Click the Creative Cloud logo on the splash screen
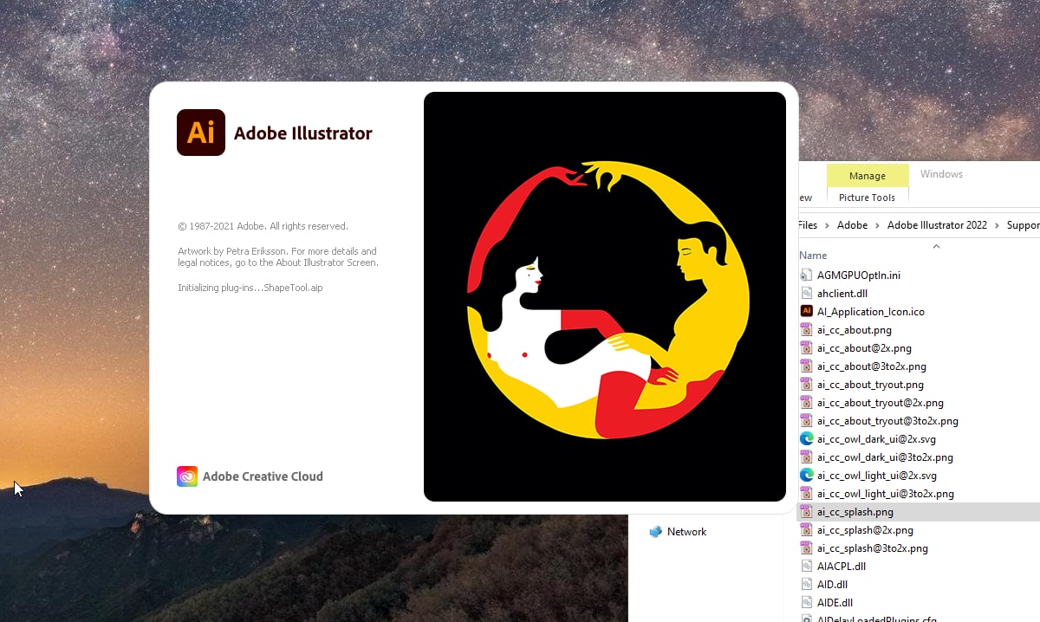This screenshot has width=1040, height=622. tap(187, 476)
